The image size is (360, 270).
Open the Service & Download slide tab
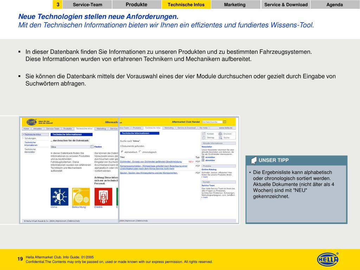[286, 5]
